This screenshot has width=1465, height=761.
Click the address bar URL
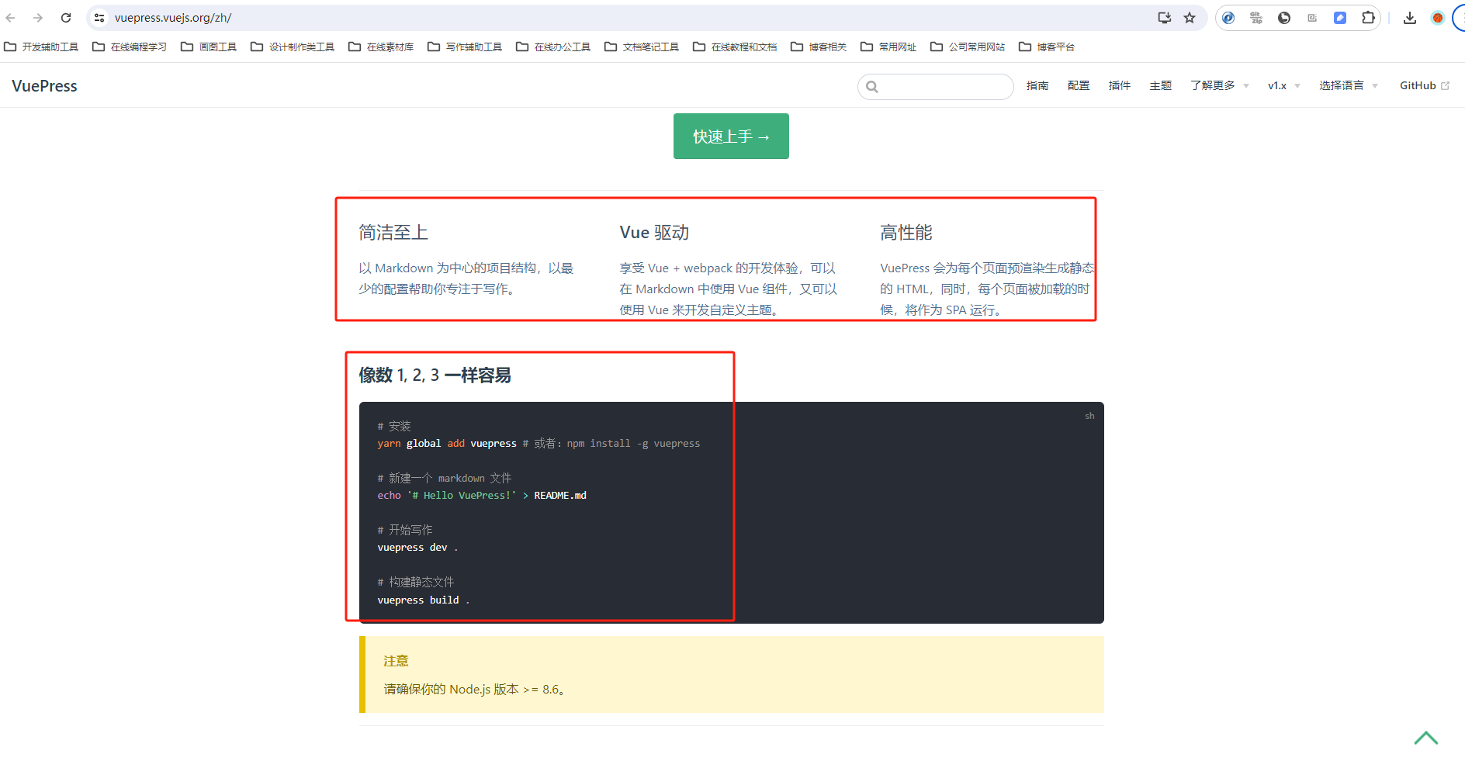(173, 18)
